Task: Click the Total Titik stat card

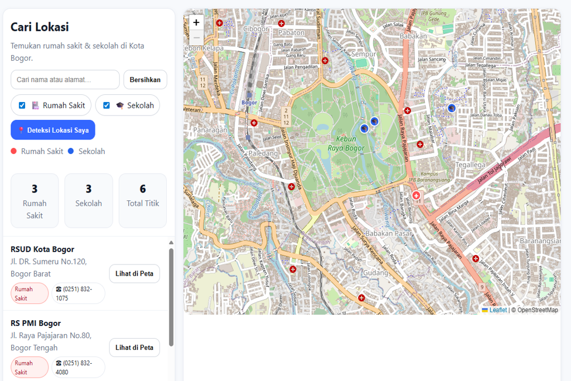Action: tap(143, 200)
